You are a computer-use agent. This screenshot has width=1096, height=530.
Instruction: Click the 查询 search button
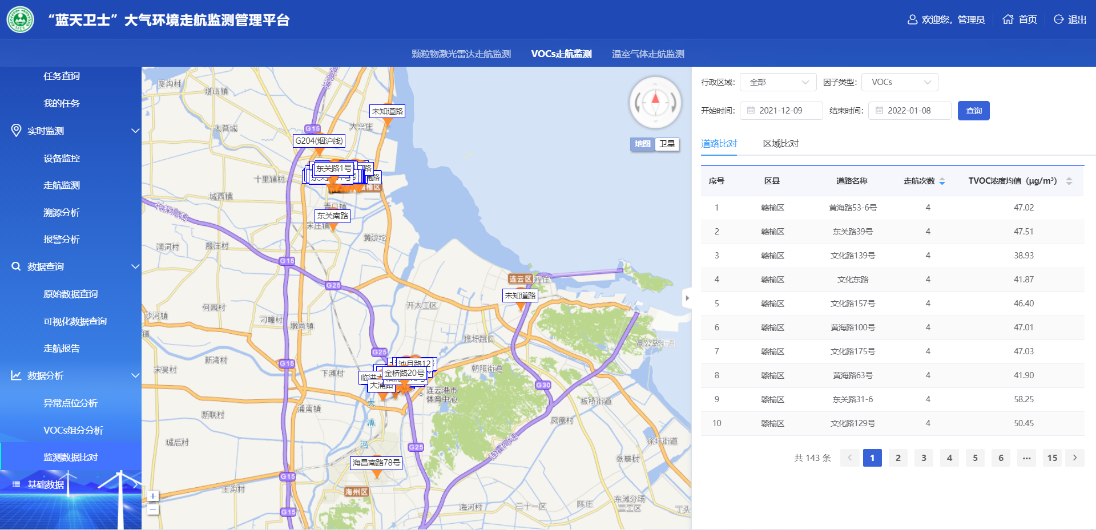(x=973, y=111)
